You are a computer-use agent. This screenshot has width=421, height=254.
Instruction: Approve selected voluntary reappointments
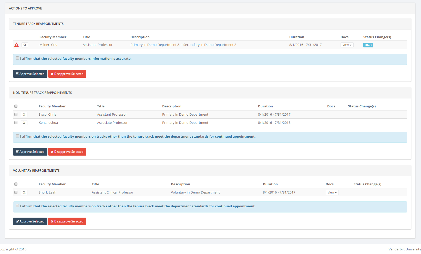pos(30,221)
